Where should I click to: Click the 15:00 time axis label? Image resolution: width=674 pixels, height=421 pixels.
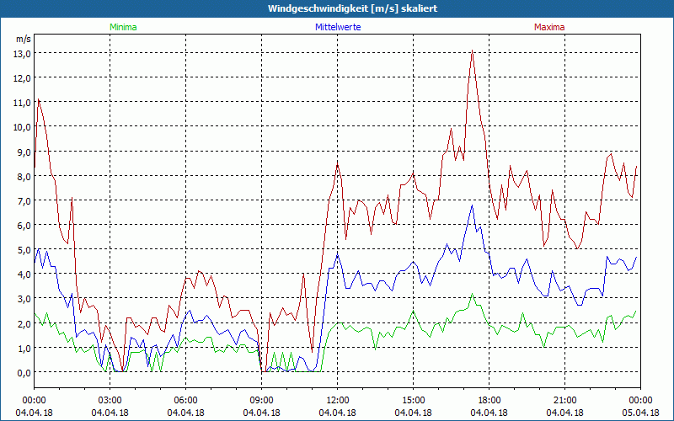pyautogui.click(x=413, y=401)
